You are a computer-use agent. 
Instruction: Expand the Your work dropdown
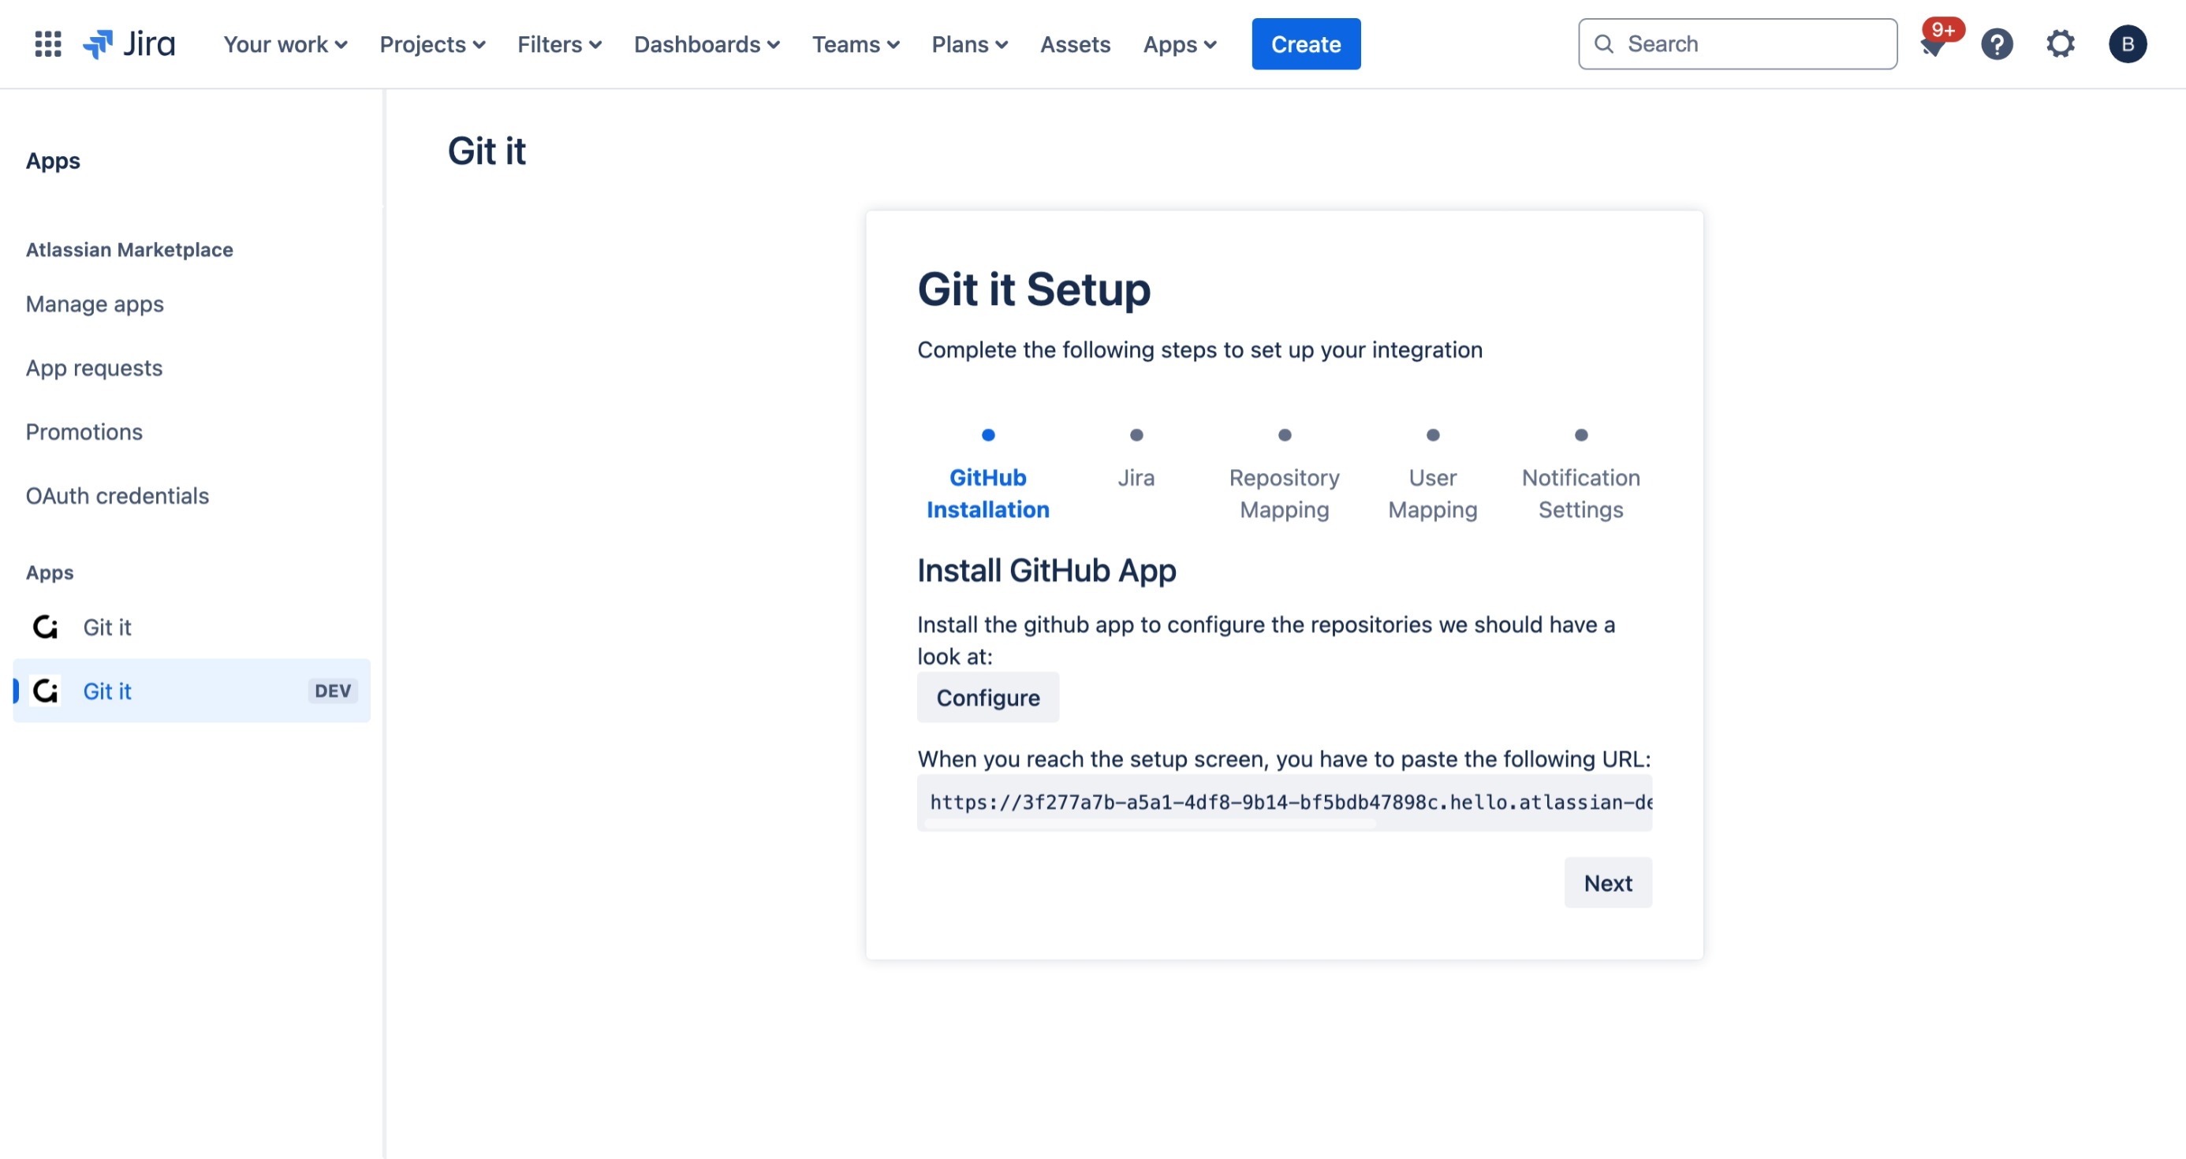pos(285,44)
